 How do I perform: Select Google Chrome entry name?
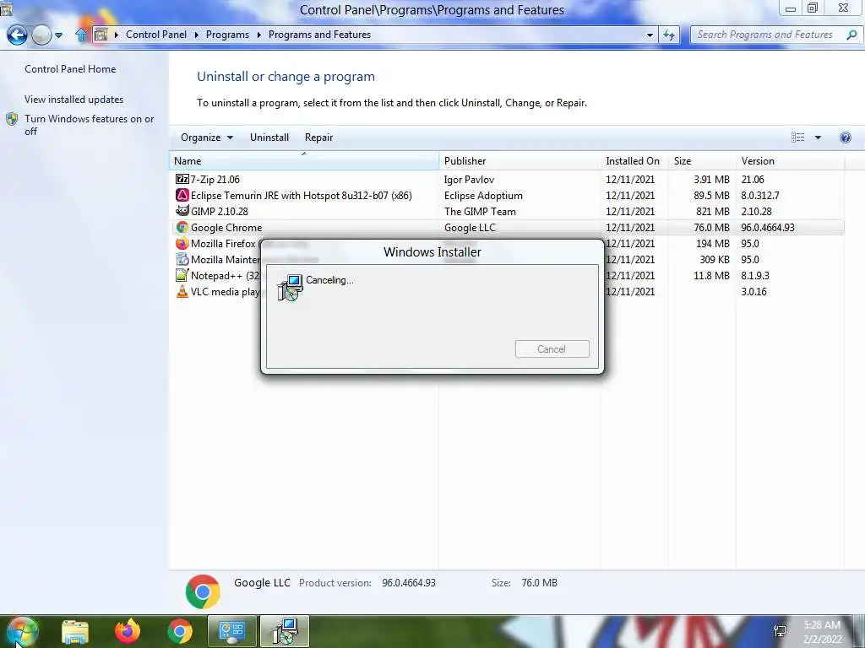click(x=226, y=228)
